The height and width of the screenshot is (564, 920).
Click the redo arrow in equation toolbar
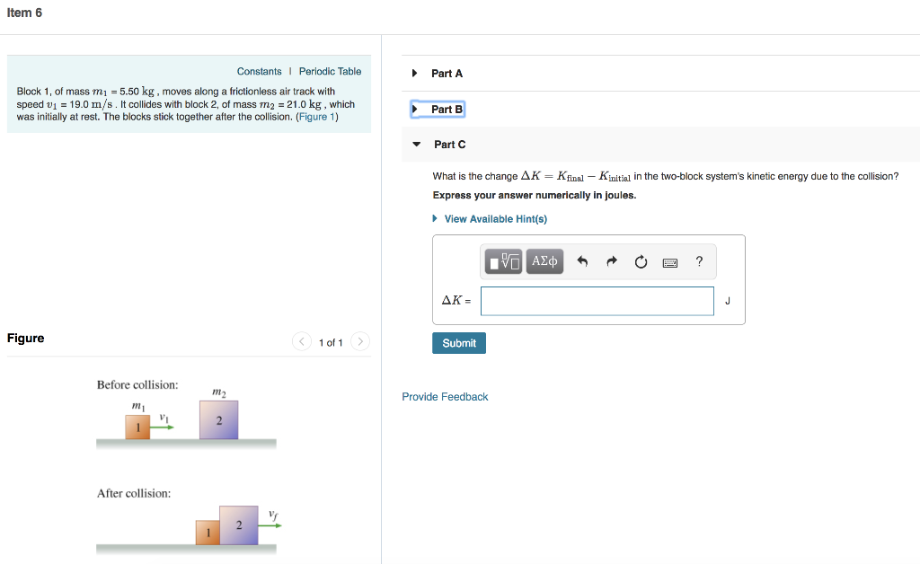point(610,261)
